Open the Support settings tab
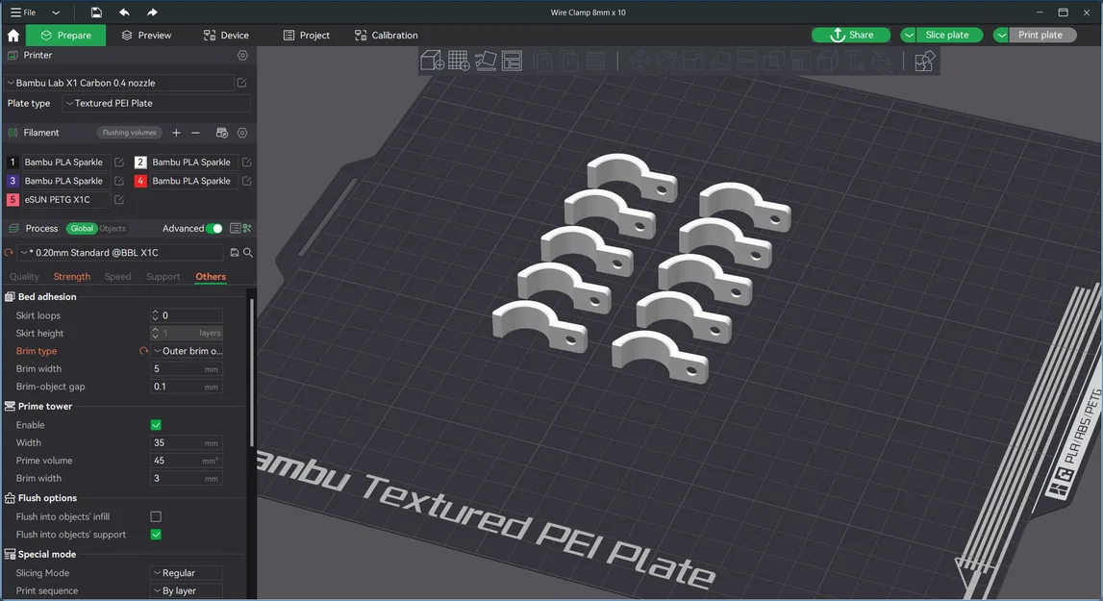Image resolution: width=1103 pixels, height=601 pixels. 163,277
